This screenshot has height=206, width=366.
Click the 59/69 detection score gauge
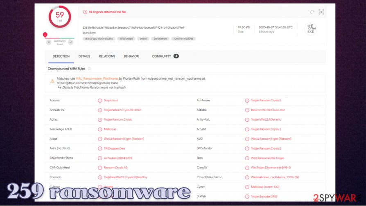(60, 17)
